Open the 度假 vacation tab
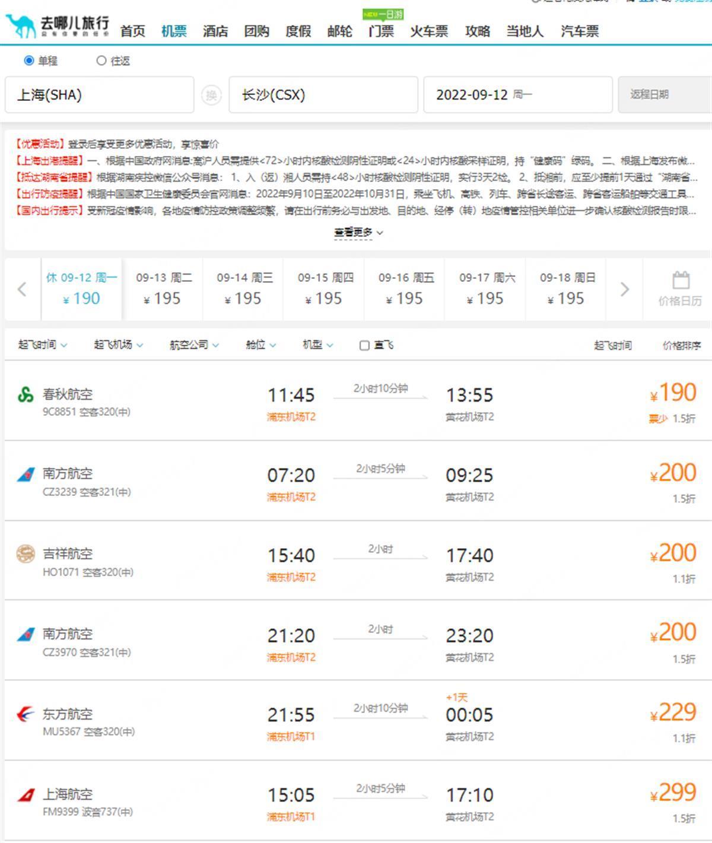The image size is (712, 843). [298, 31]
